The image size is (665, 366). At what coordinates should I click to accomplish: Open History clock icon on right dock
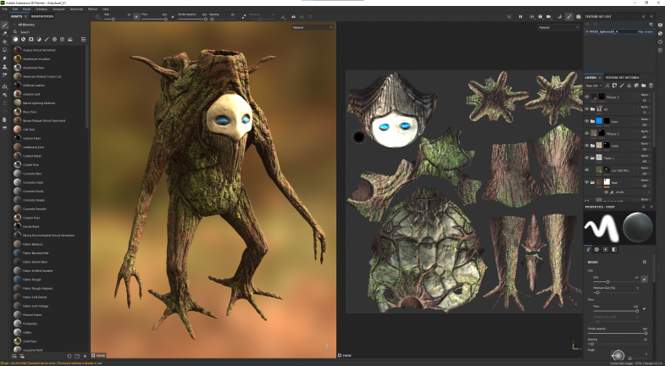[660, 42]
